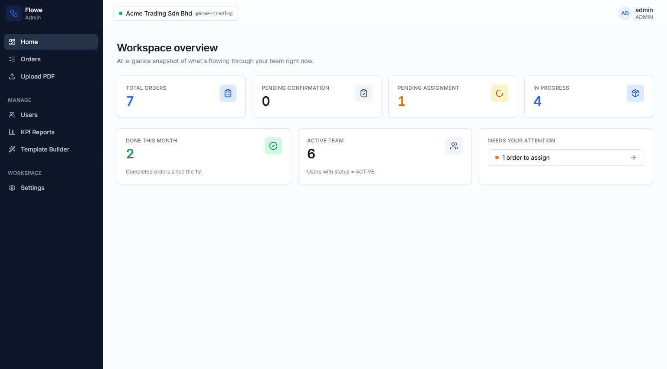Image resolution: width=667 pixels, height=369 pixels.
Task: Click the admin user name
Action: pyautogui.click(x=644, y=10)
